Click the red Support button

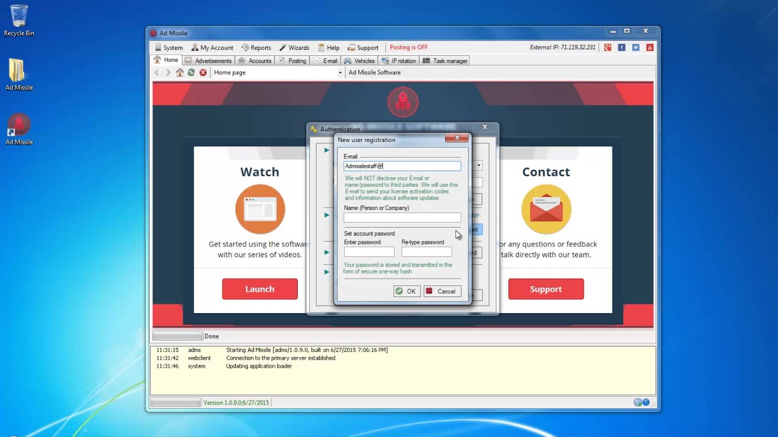tap(546, 289)
